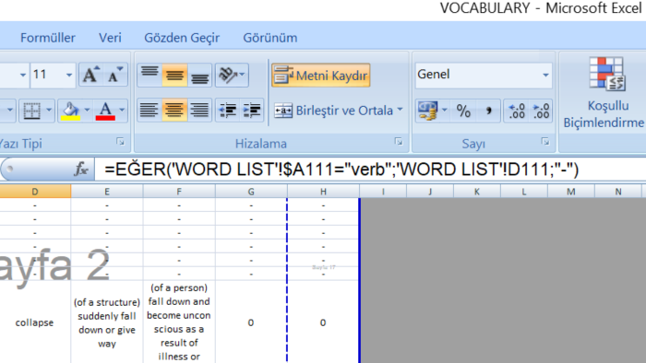Select column M header
The image size is (646, 363).
571,192
